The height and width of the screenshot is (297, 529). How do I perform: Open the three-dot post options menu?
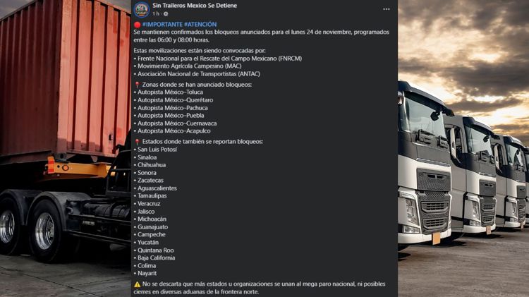[387, 9]
